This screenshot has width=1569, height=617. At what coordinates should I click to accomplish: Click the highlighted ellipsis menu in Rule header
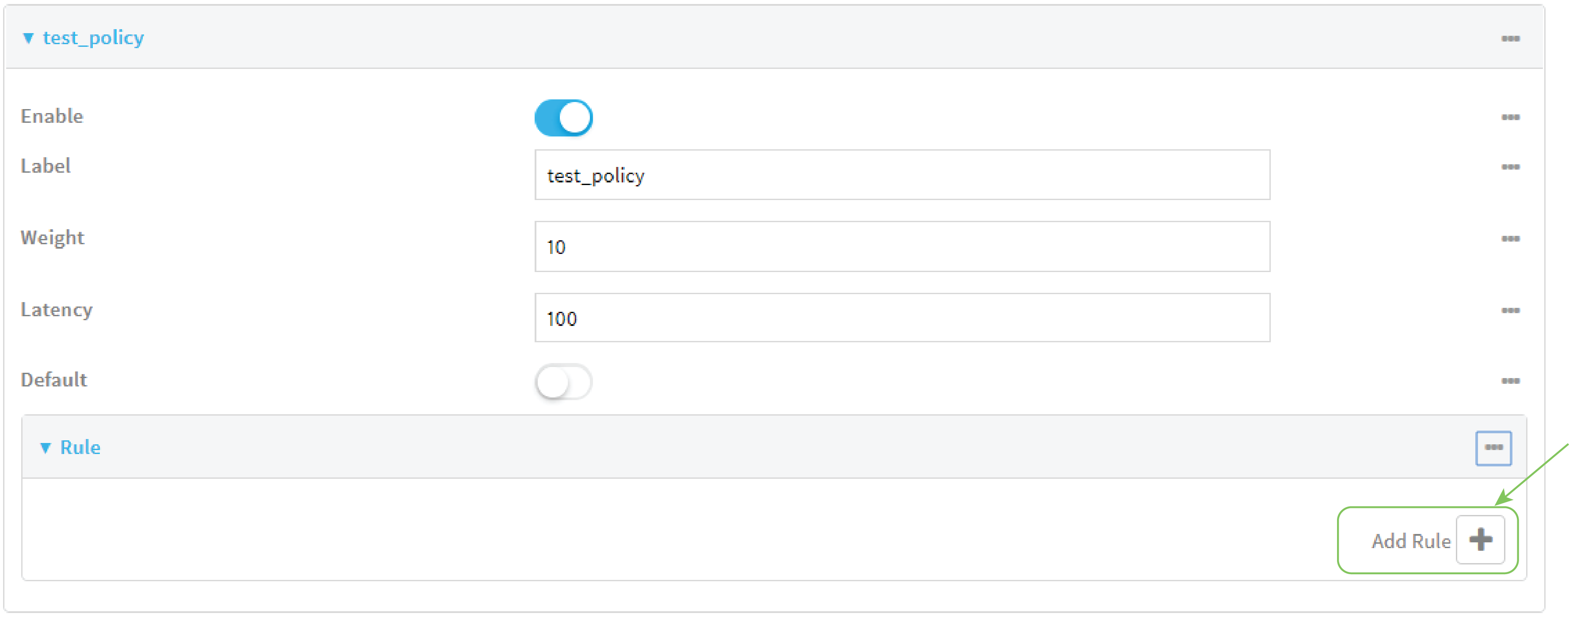[x=1493, y=448]
